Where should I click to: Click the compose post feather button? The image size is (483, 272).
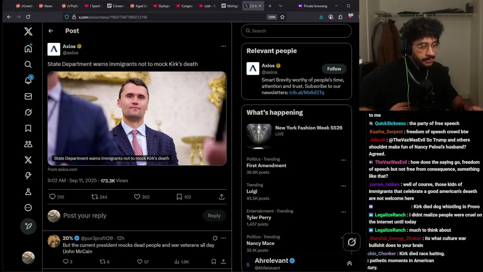[28, 226]
